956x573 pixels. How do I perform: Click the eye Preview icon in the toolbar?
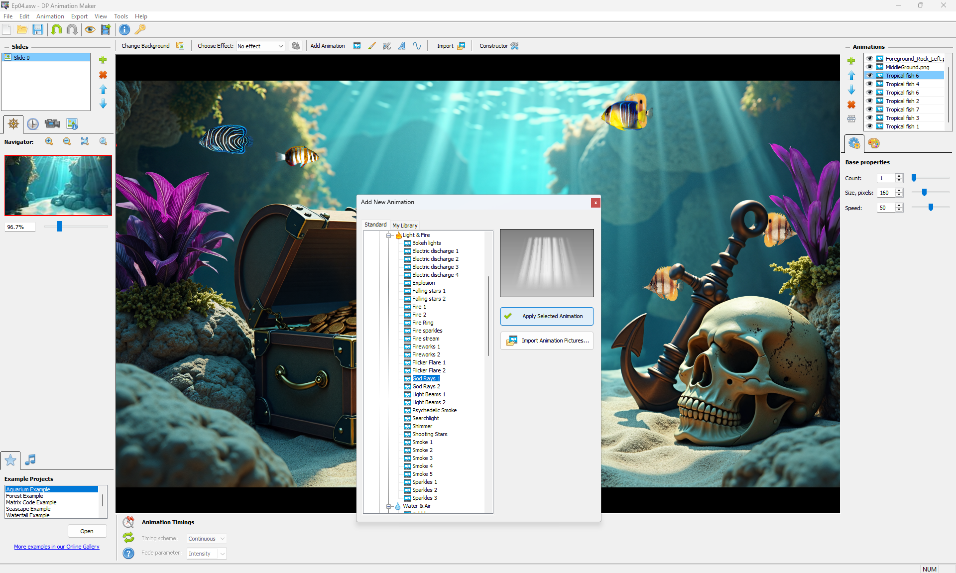[90, 29]
